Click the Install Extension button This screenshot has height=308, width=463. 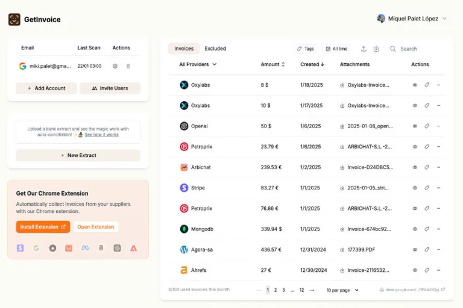click(x=43, y=227)
